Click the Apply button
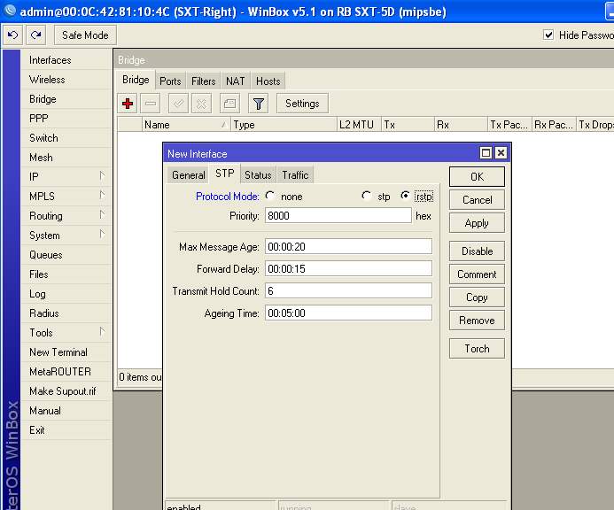Viewport: 614px width, 510px height. [477, 223]
